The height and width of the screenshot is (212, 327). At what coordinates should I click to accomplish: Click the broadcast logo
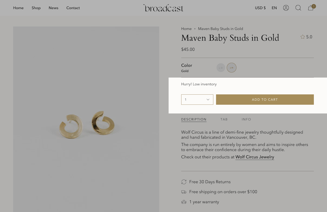pos(163,8)
